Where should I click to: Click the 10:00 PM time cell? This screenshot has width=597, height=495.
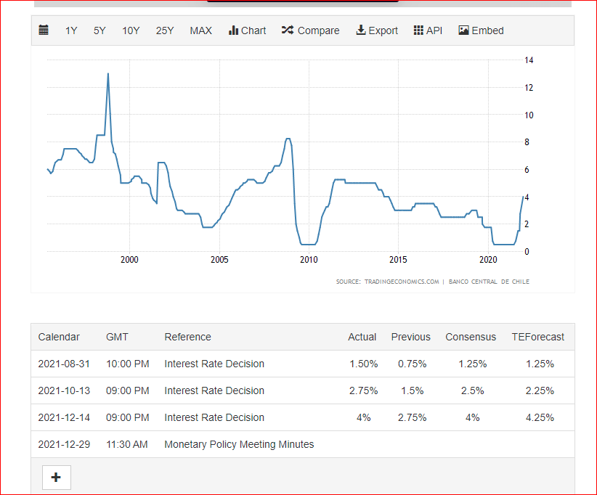[128, 364]
